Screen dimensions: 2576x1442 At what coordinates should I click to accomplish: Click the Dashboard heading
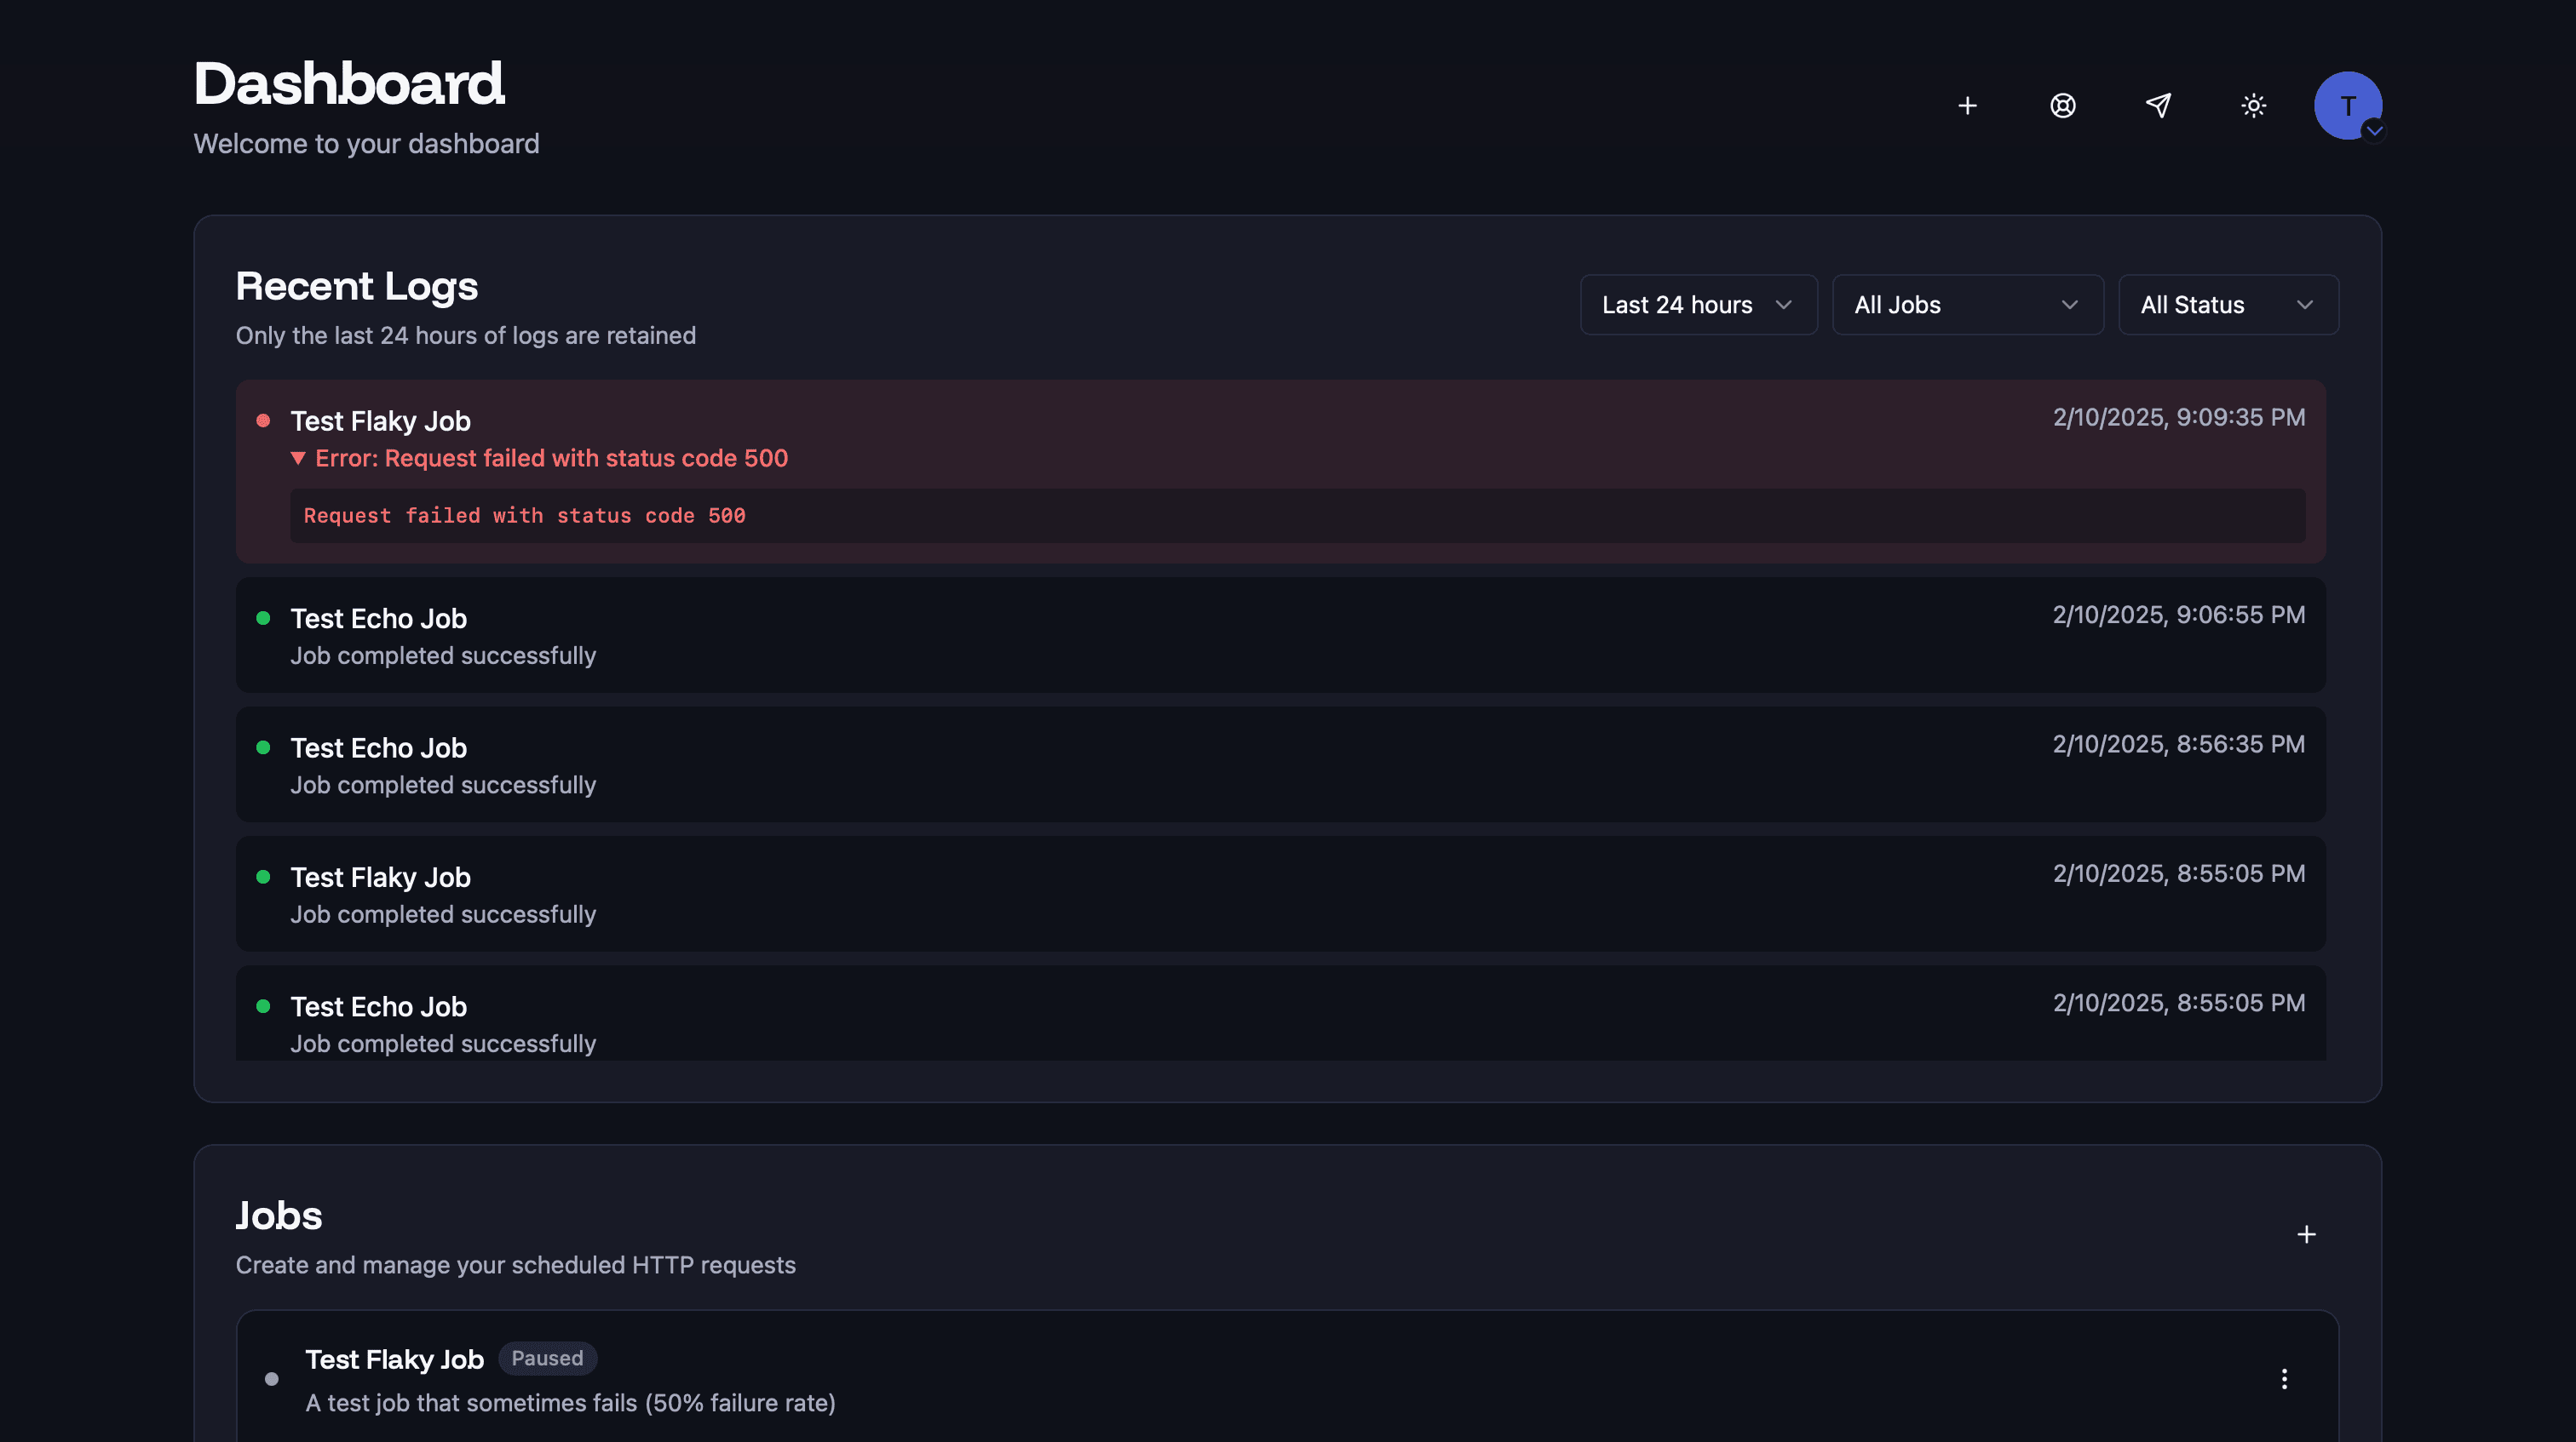348,83
